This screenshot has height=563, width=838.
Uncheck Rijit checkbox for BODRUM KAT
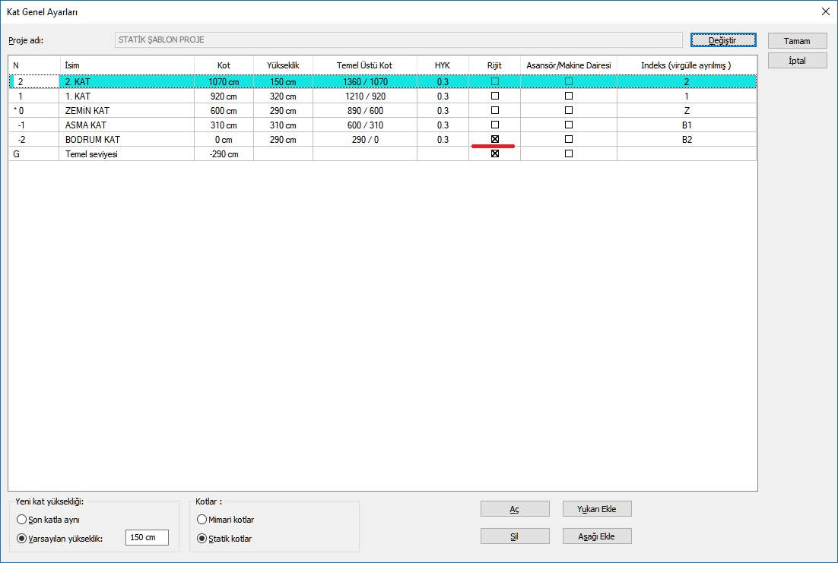(x=495, y=139)
